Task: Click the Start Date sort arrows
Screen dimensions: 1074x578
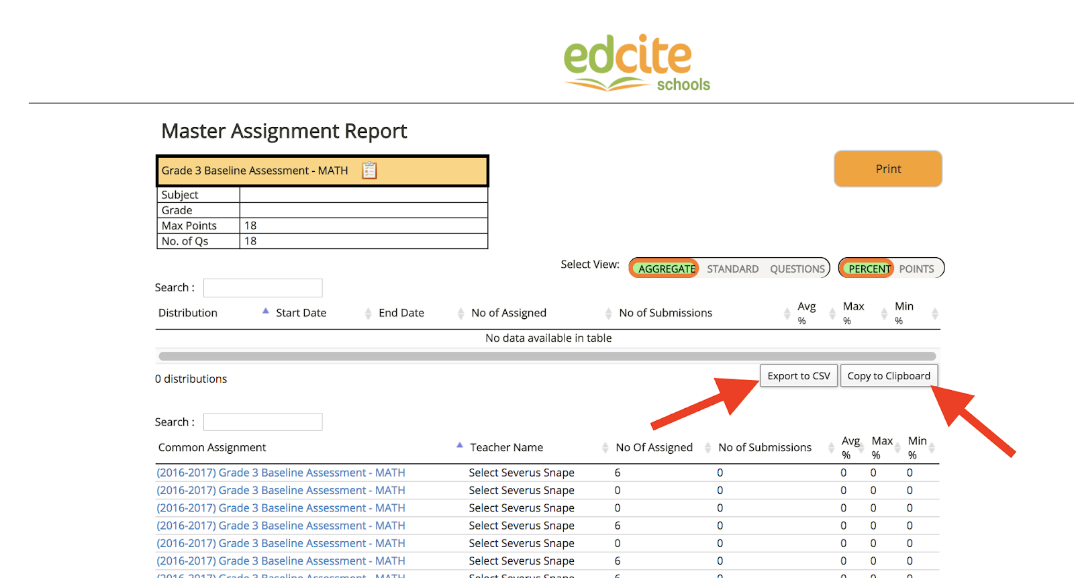Action: point(368,314)
